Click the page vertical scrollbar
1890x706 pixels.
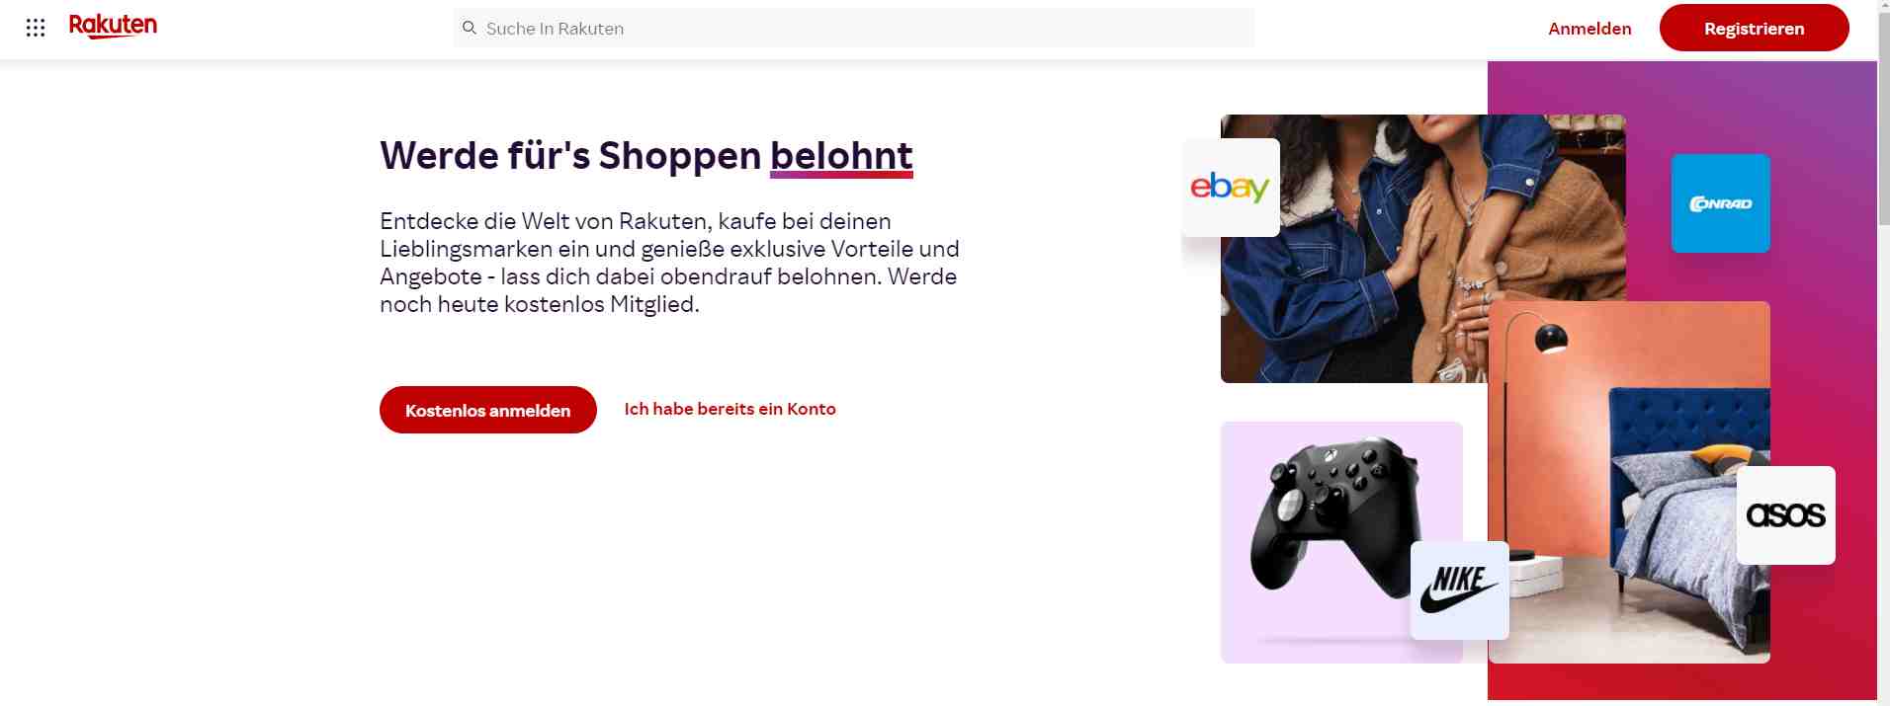pyautogui.click(x=1883, y=380)
